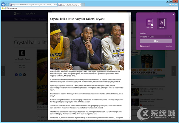179x123 pixels.
Task: Go to next article with right arrow
Action: pyautogui.click(x=174, y=71)
